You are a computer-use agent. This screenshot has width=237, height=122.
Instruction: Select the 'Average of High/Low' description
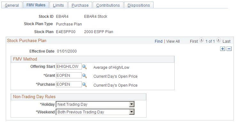pyautogui.click(x=111, y=68)
